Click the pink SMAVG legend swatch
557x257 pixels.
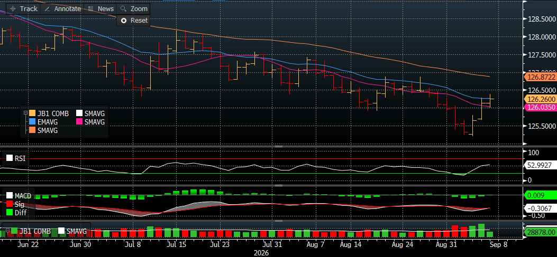79,122
